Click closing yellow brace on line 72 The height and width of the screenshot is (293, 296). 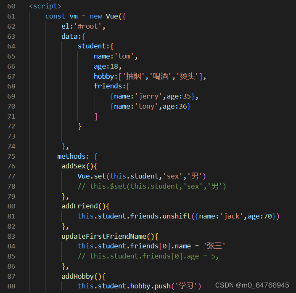(x=79, y=126)
